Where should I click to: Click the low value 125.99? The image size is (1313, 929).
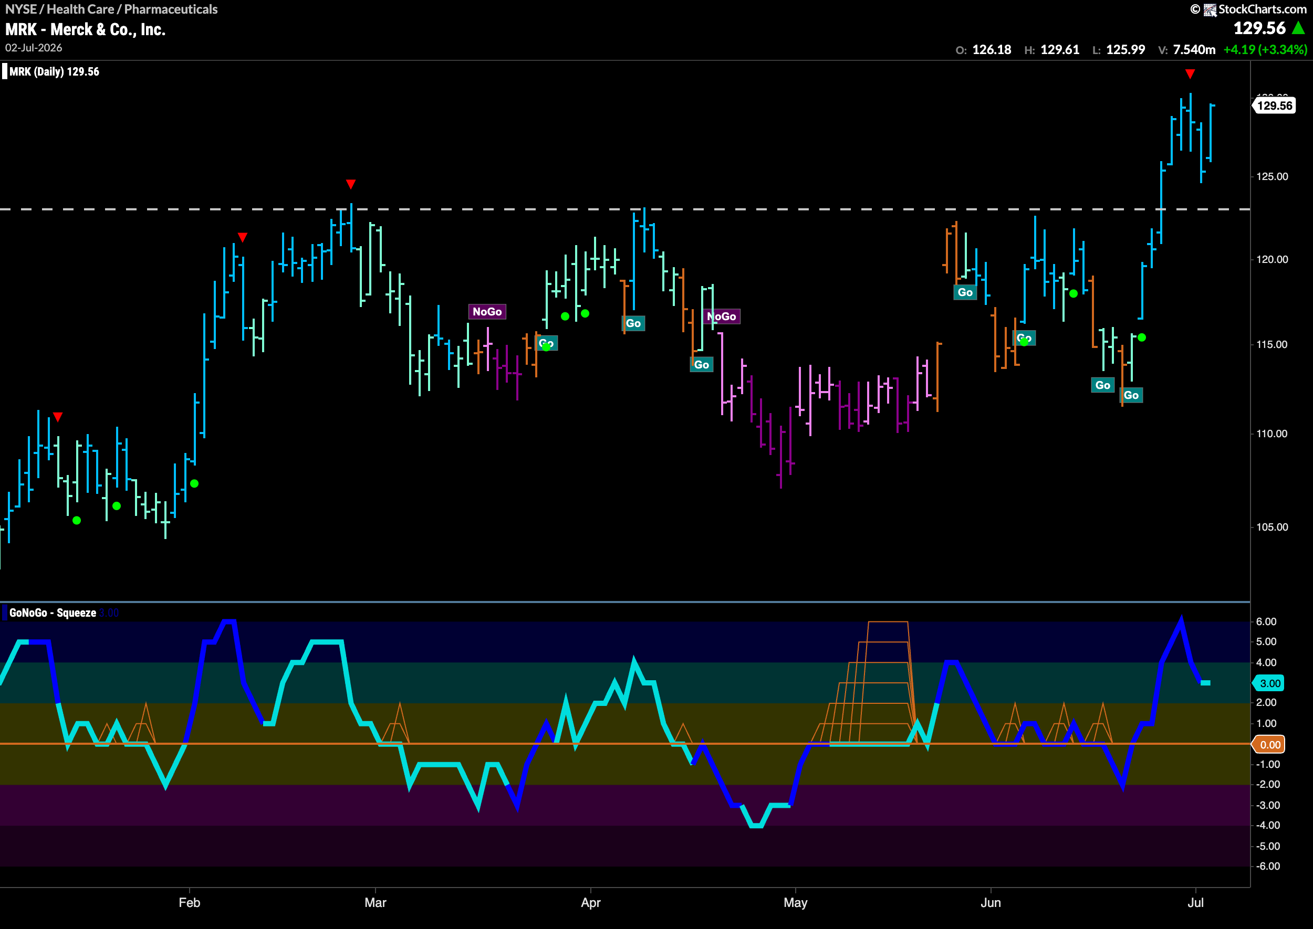(1126, 50)
